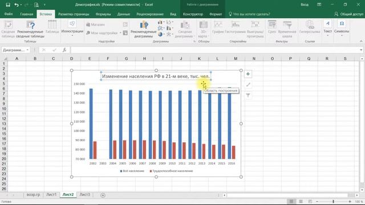365x205 pixels.
Task: Open the chart Design (Конструктор) tab
Action: point(193,14)
